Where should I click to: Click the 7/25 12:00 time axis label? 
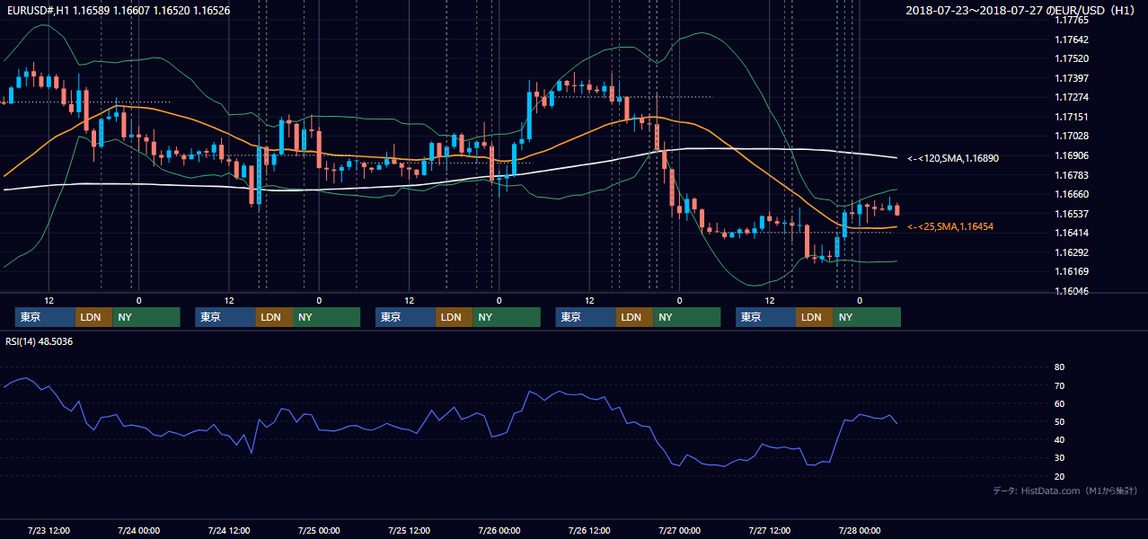click(410, 530)
